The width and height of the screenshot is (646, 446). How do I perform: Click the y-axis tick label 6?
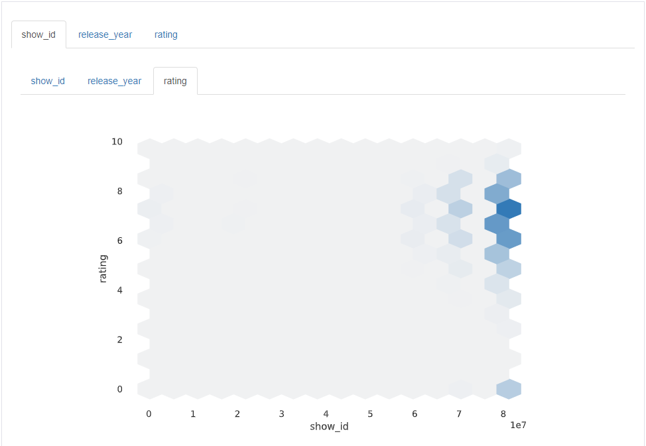pos(119,241)
